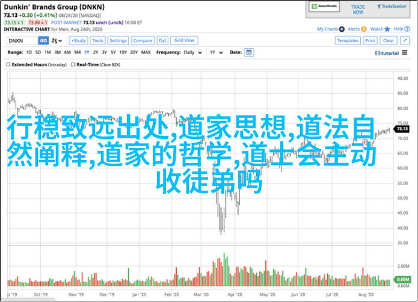Enable the Real-Time checkbox
This screenshot has width=418, height=302.
[73, 64]
